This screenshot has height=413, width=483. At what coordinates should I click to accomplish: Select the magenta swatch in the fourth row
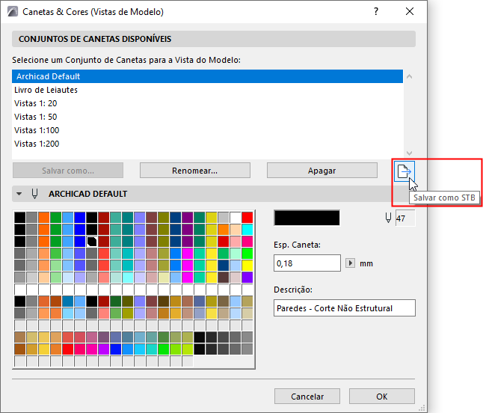coord(187,254)
